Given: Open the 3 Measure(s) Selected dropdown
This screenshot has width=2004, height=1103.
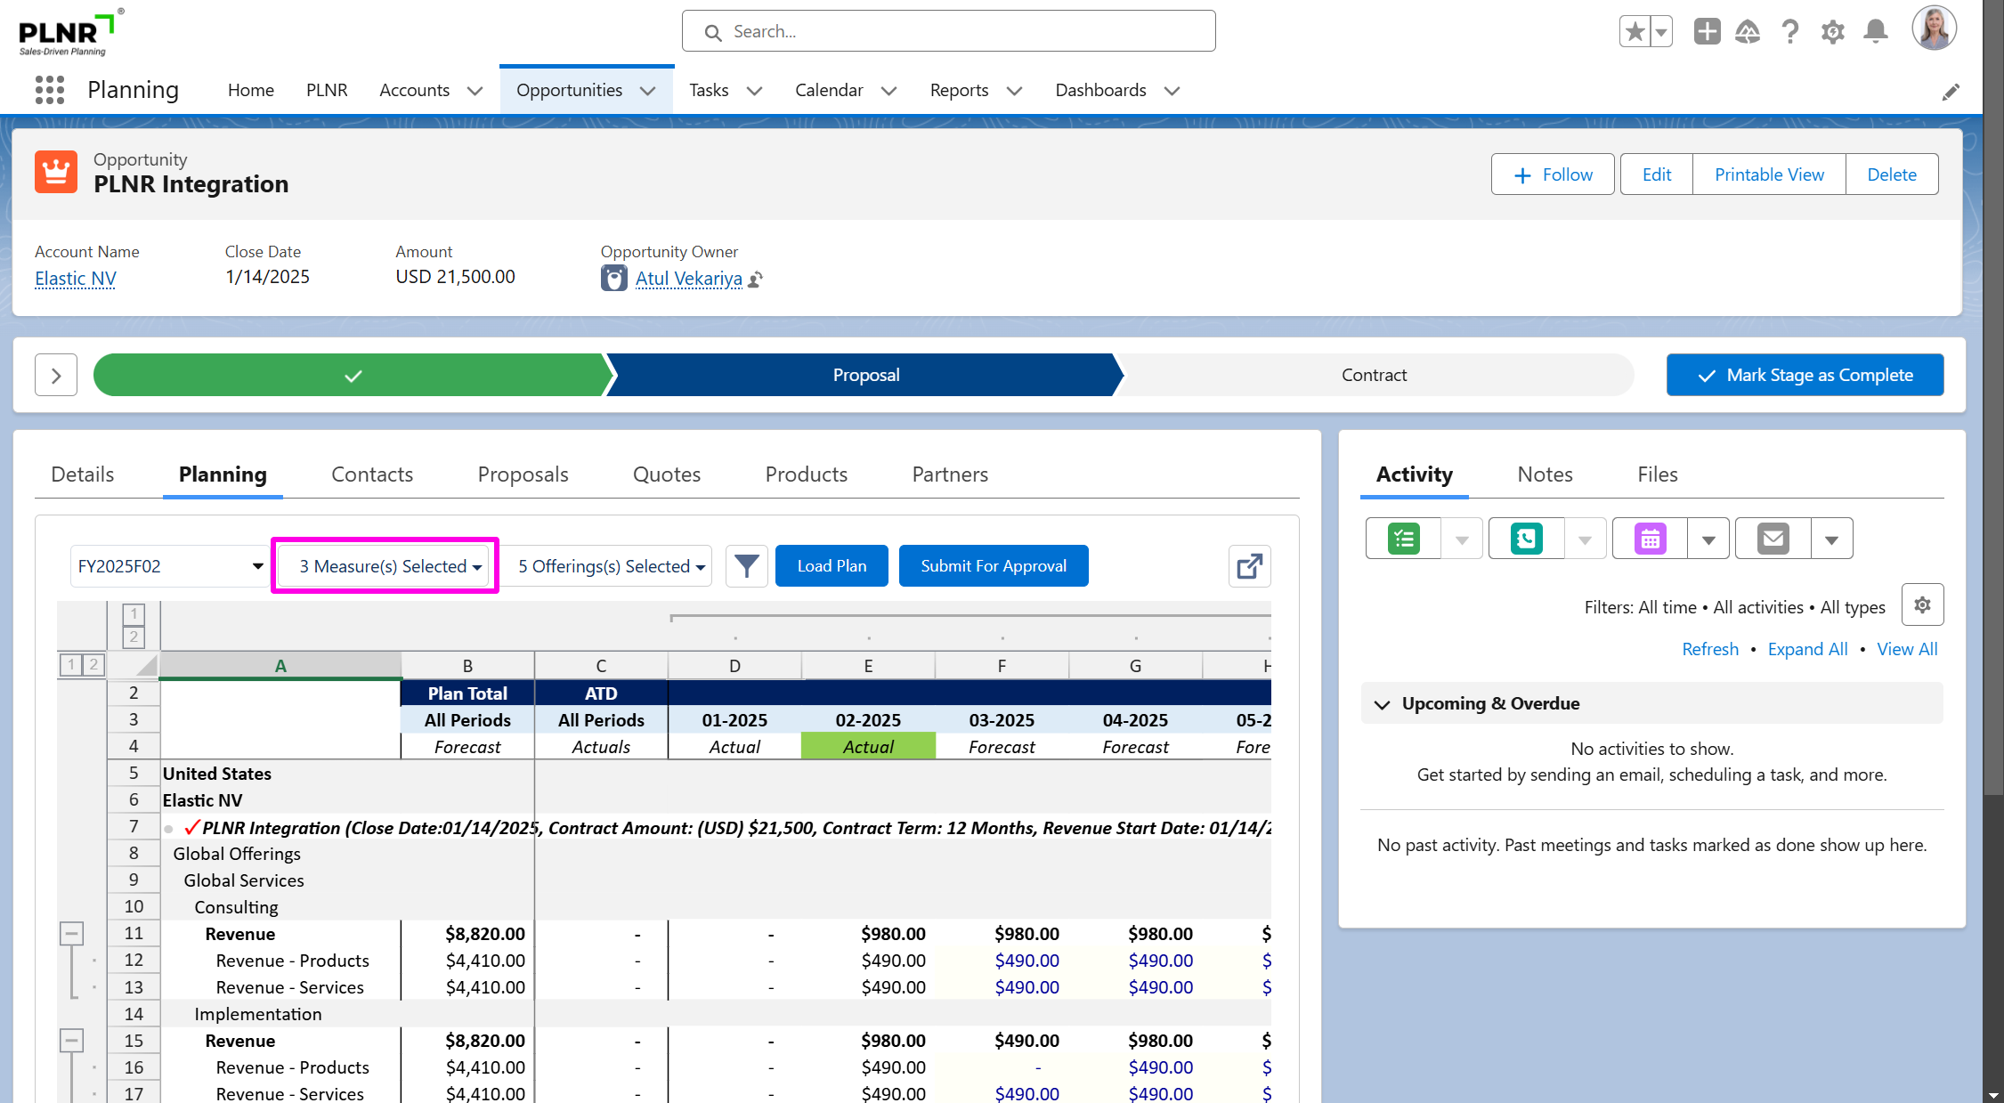Looking at the screenshot, I should click(x=389, y=566).
